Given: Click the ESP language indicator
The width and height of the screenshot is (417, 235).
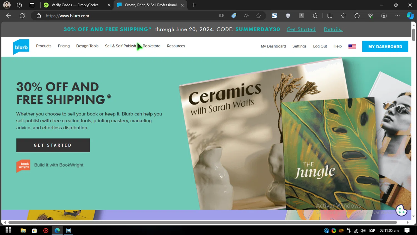Looking at the screenshot, I should tap(372, 231).
